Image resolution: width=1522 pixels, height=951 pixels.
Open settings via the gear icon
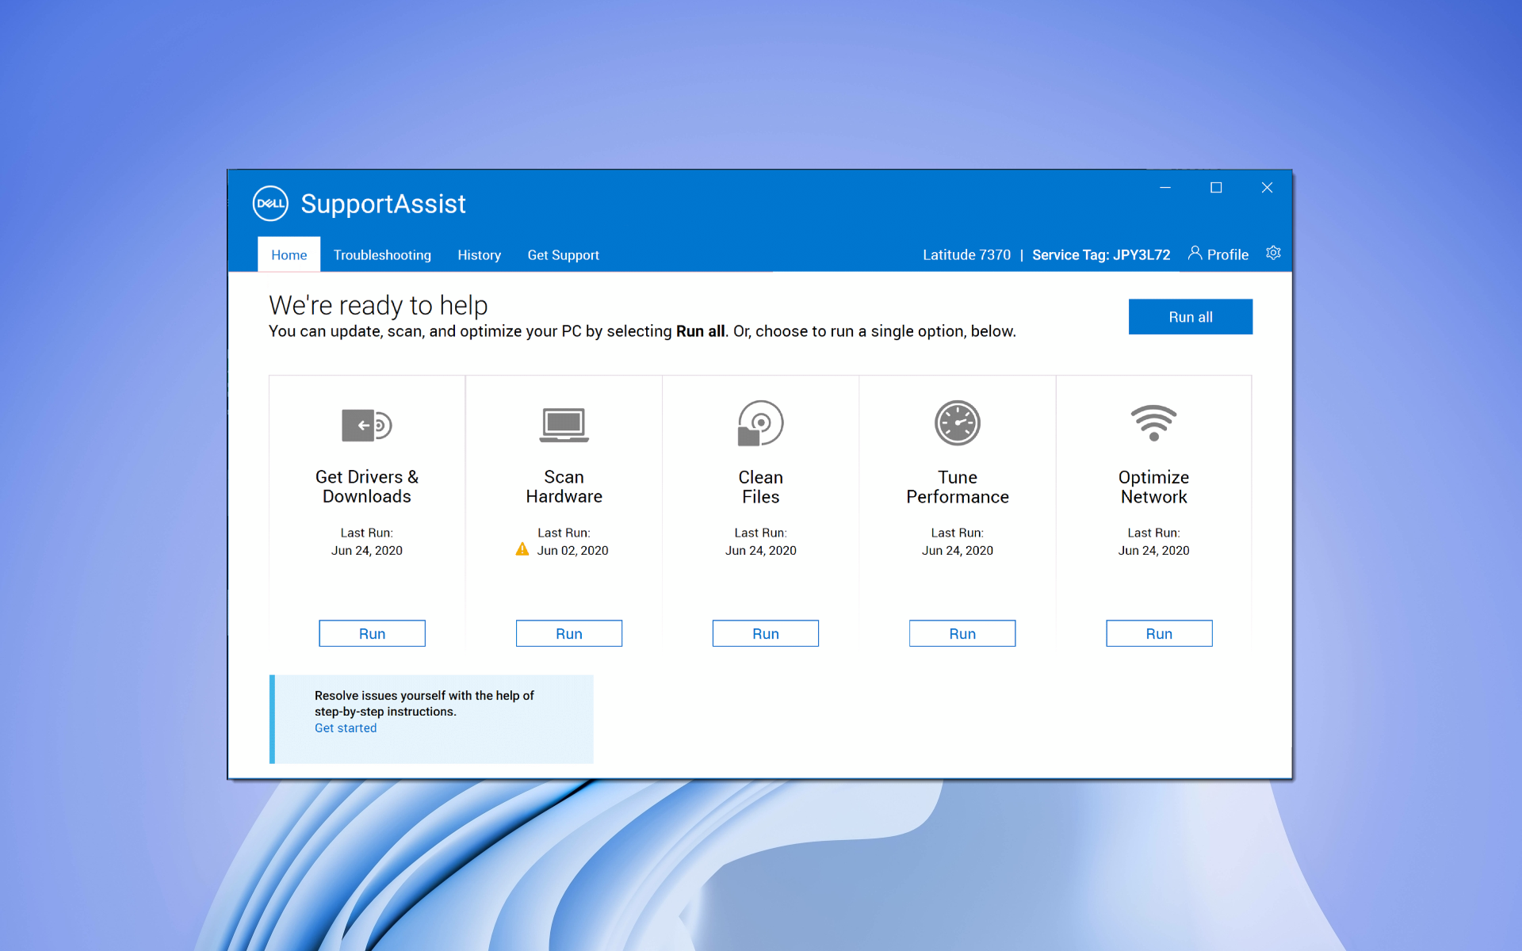1273,253
